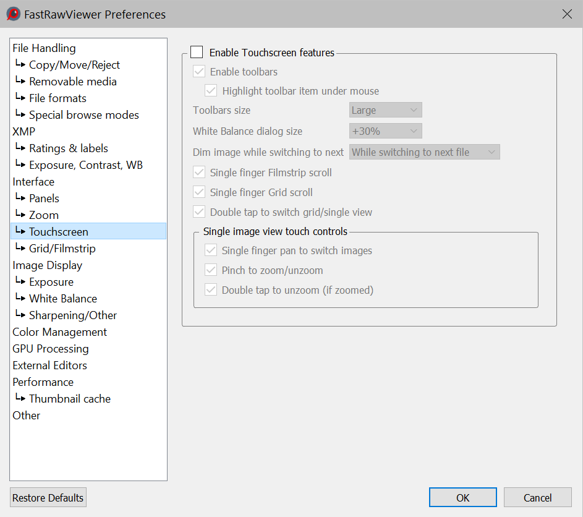583x517 pixels.
Task: Switch to Grid/Filmstrip preferences
Action: click(x=62, y=249)
